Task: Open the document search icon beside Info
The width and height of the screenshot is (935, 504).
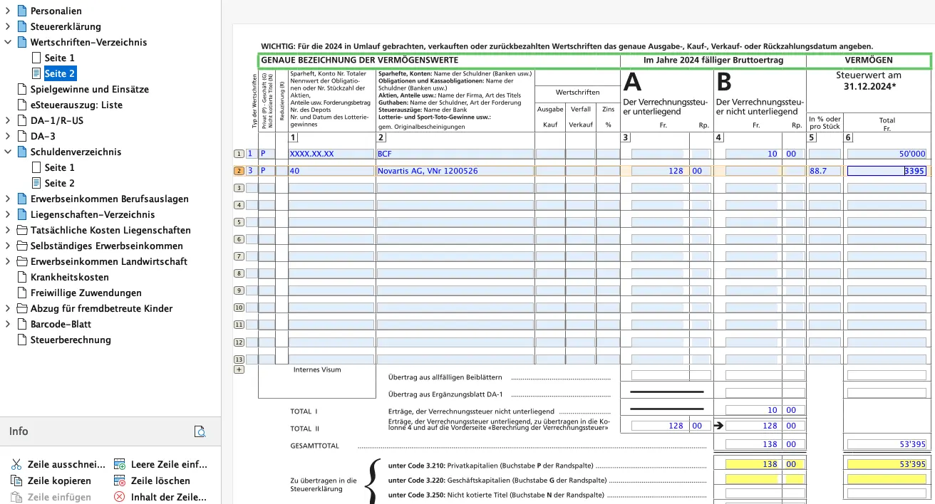Action: tap(200, 431)
